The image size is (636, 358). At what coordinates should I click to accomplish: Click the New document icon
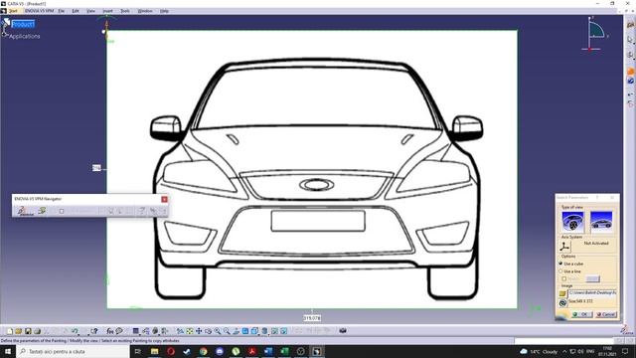(x=9, y=331)
